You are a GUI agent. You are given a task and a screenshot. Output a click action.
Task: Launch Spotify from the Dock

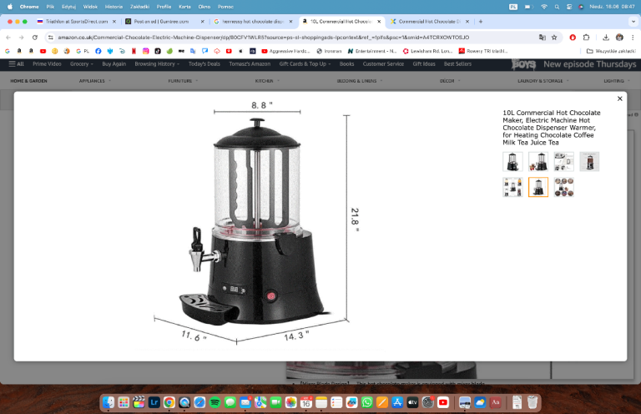215,402
